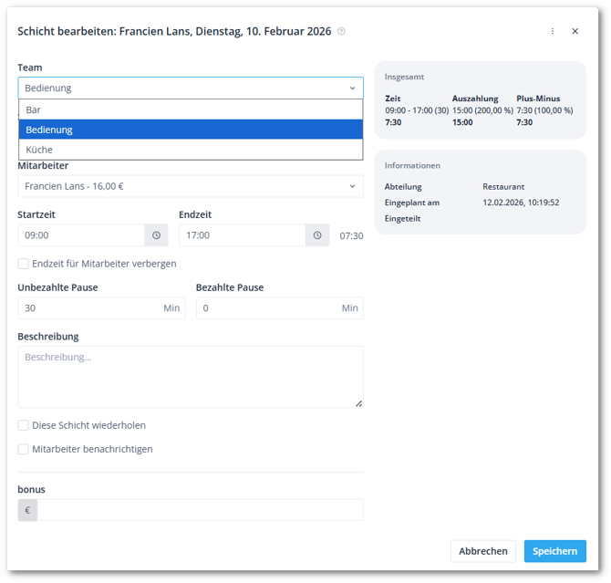Click the clock icon for Startzeit
Image resolution: width=611 pixels, height=583 pixels.
coord(156,235)
